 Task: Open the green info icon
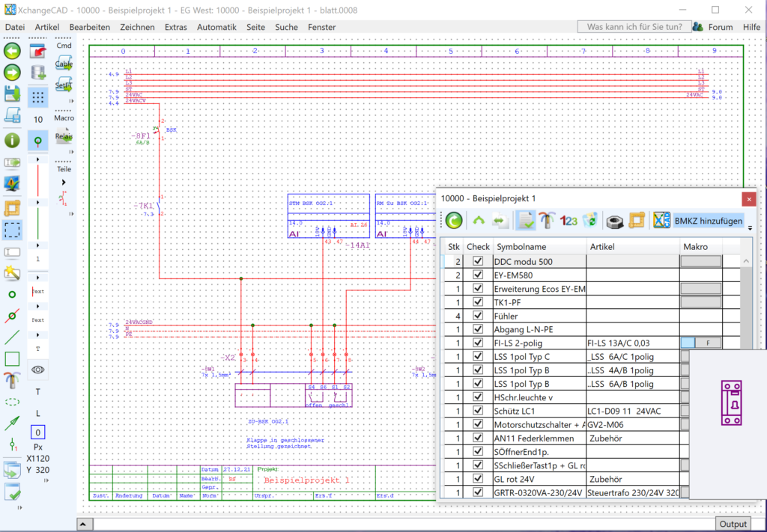12,140
